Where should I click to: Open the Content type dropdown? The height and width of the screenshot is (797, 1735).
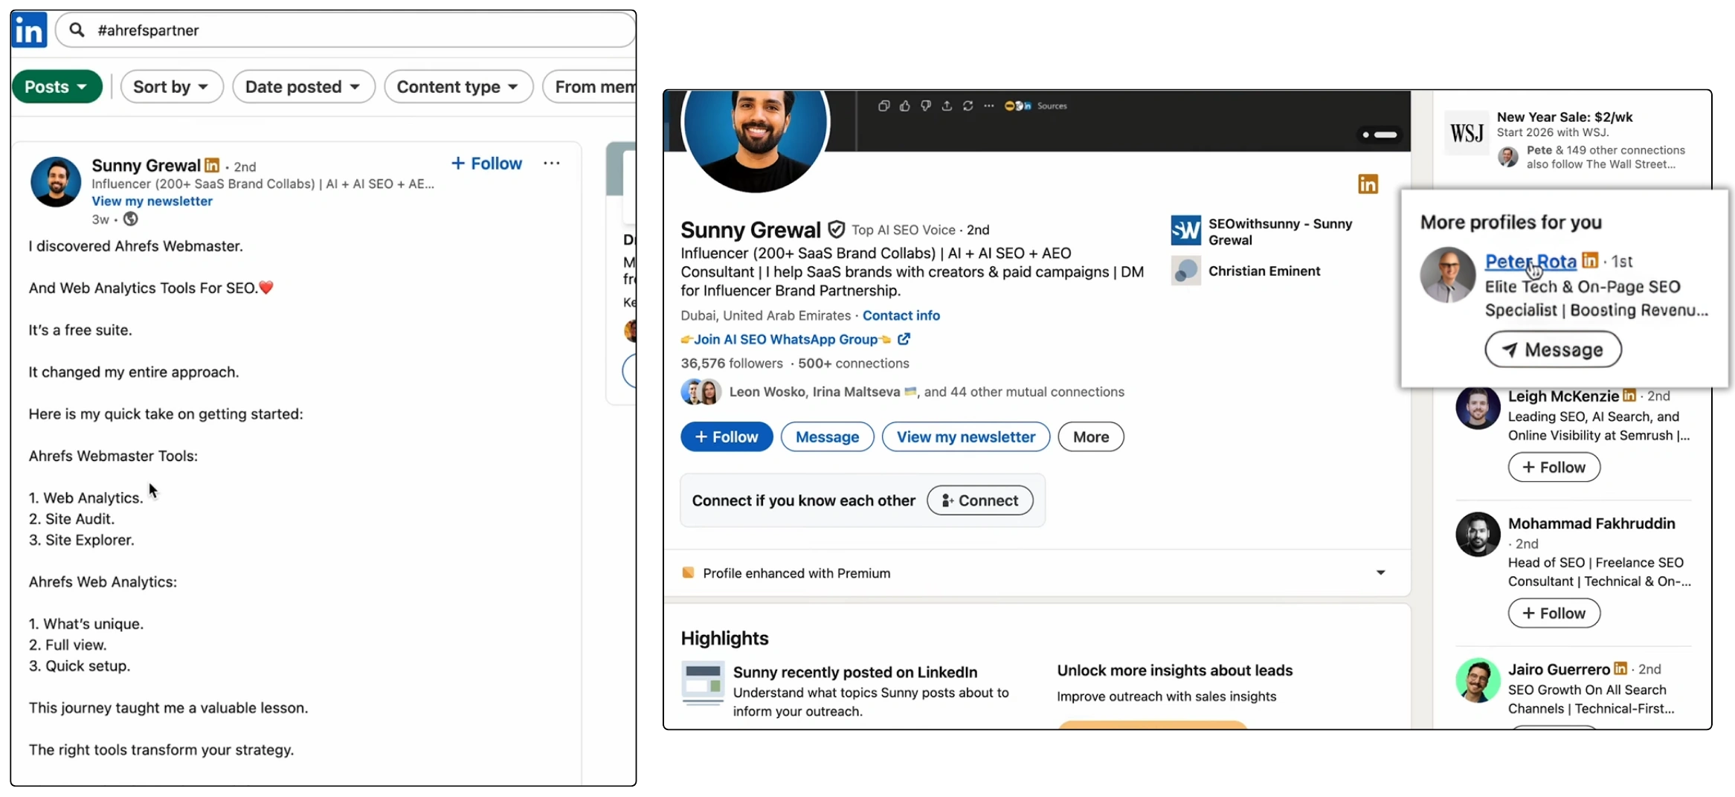point(458,87)
